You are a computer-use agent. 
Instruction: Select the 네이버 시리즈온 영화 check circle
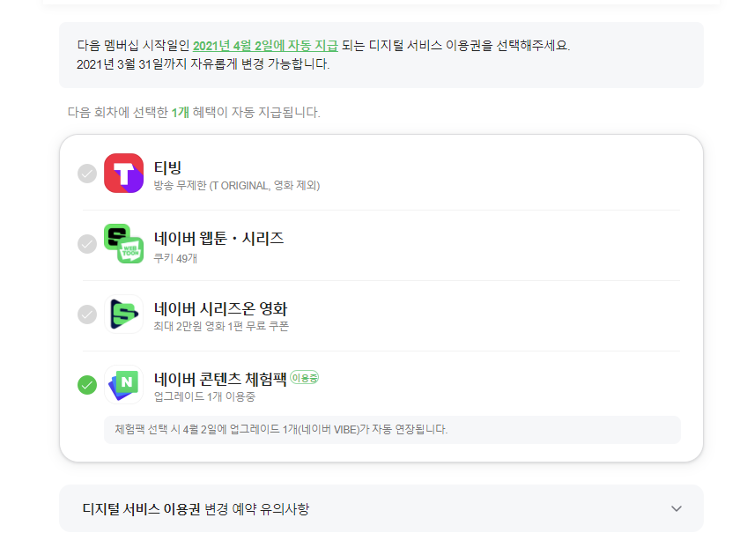pos(87,314)
